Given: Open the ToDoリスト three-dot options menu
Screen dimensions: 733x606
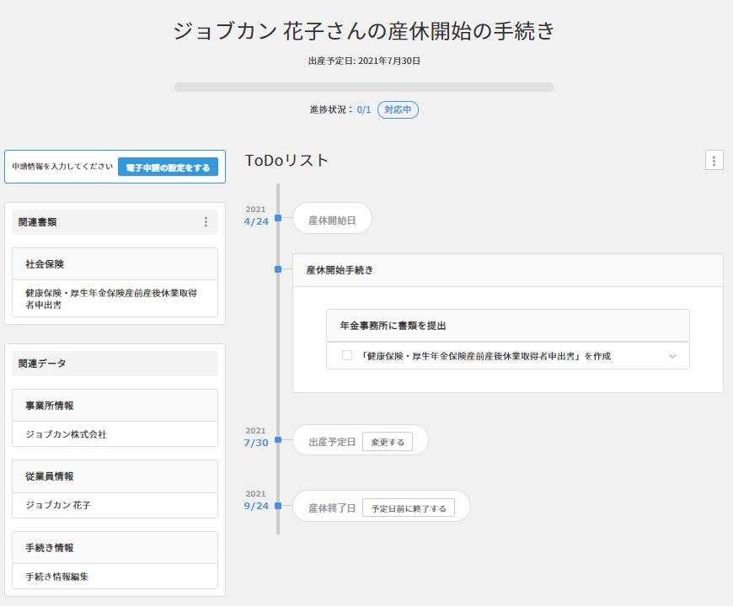Looking at the screenshot, I should coord(714,161).
